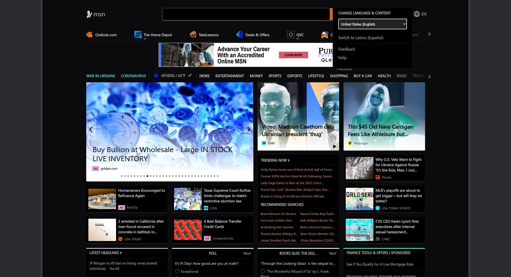Expand shortcuts row with right chevron
Viewport: 511px width, 277px height.
[x=429, y=34]
